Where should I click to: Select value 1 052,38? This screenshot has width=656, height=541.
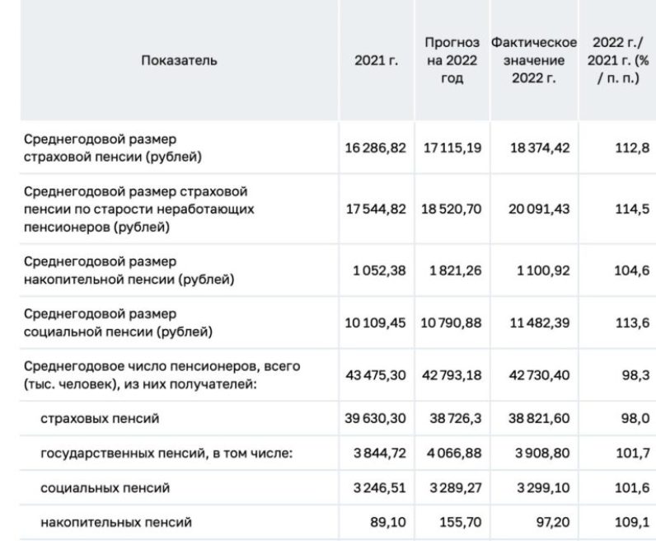point(379,270)
